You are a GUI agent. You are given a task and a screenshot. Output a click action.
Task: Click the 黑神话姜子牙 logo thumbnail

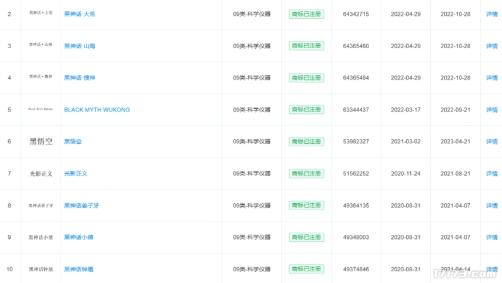(x=41, y=205)
